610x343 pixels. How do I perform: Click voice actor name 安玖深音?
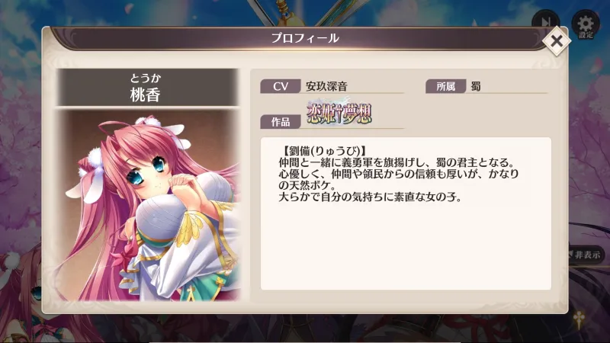(x=326, y=86)
